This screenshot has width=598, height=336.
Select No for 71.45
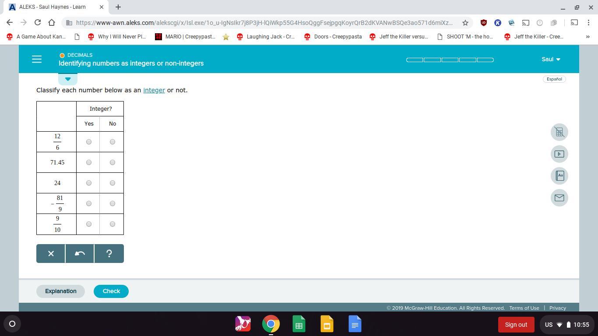click(113, 162)
